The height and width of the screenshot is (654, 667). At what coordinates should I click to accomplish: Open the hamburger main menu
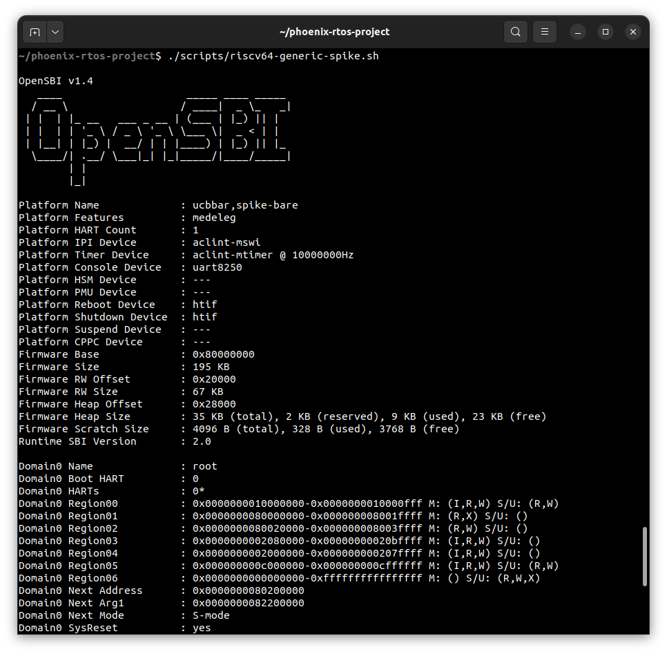[545, 32]
